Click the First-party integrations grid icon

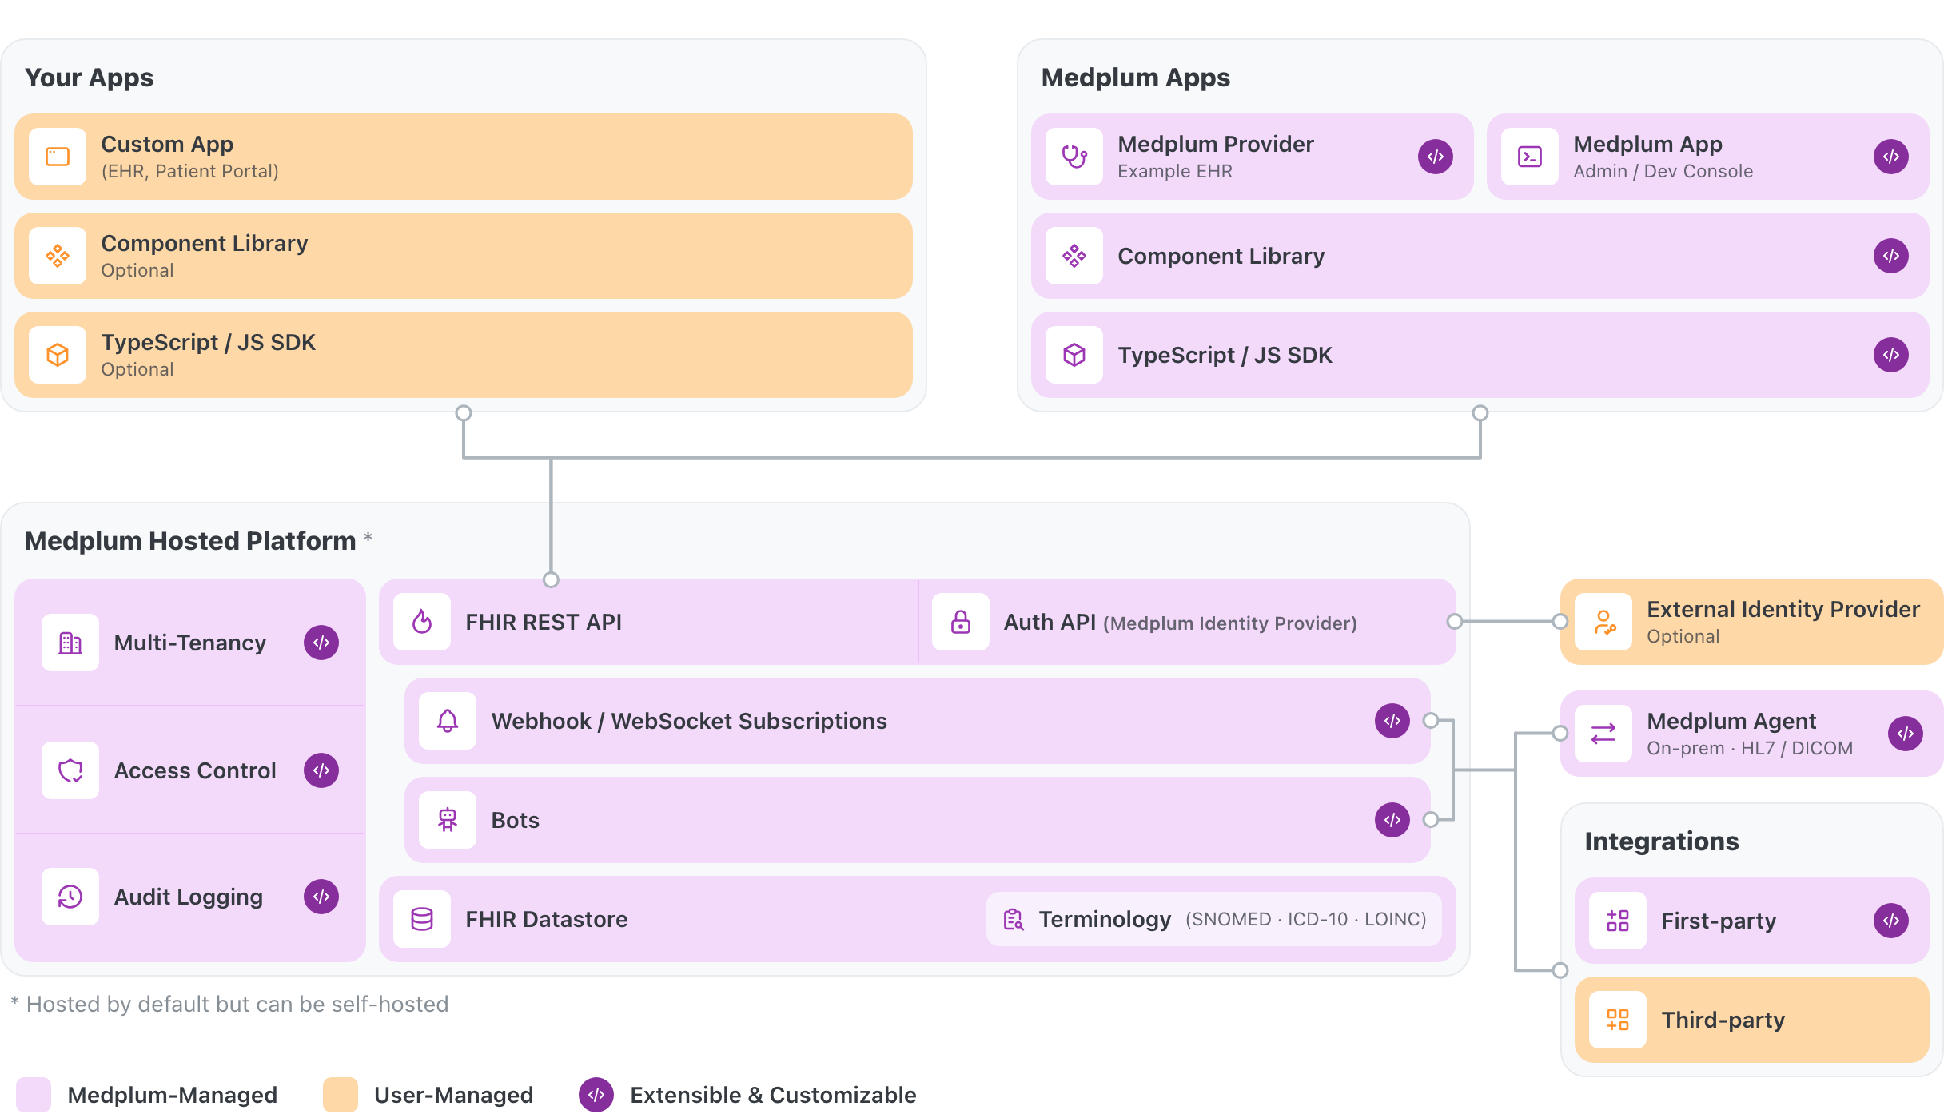coord(1618,921)
